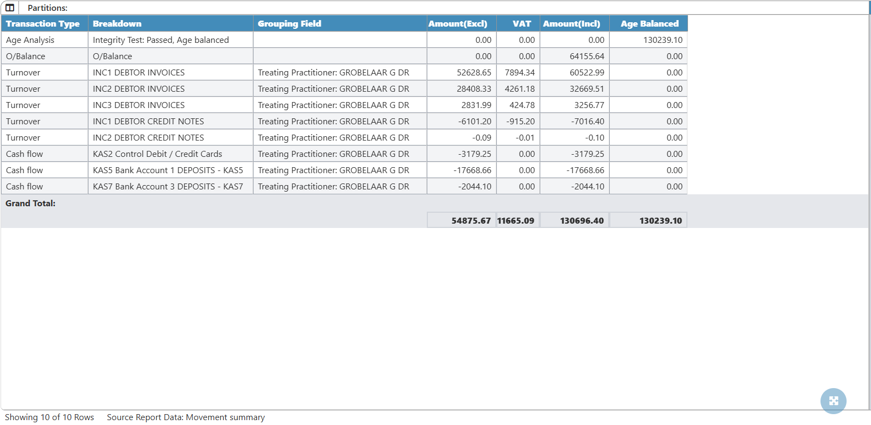Click the Grouping Field column header
Viewport: 871px width, 425px height.
tap(289, 24)
